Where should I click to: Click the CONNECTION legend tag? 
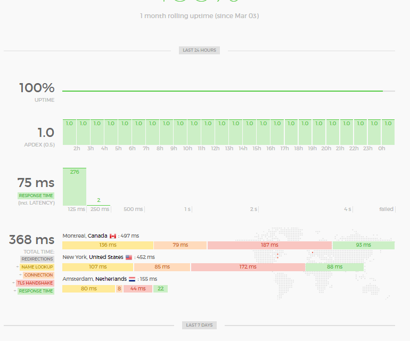pyautogui.click(x=38, y=275)
